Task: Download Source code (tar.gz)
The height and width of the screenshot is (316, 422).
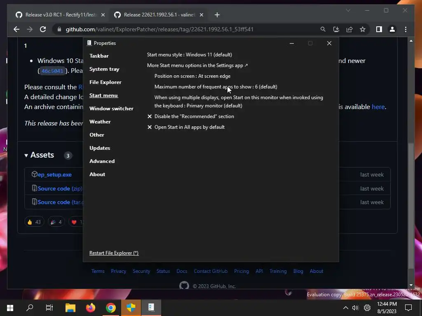Action: (60, 202)
